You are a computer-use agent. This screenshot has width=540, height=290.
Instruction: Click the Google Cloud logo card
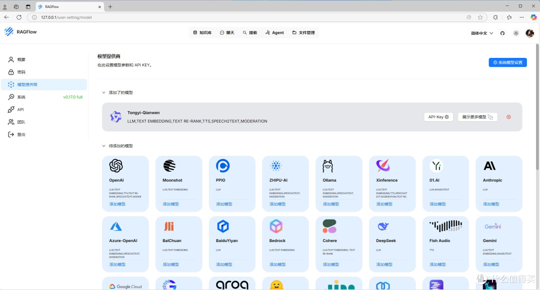(x=125, y=284)
